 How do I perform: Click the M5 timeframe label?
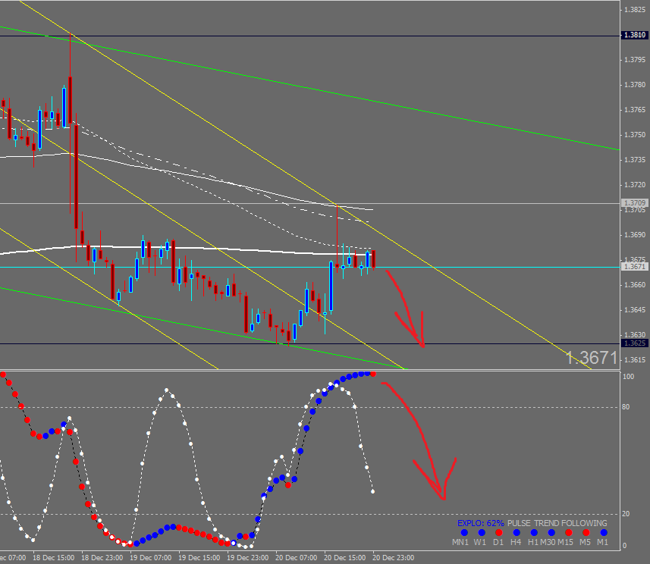(x=585, y=542)
